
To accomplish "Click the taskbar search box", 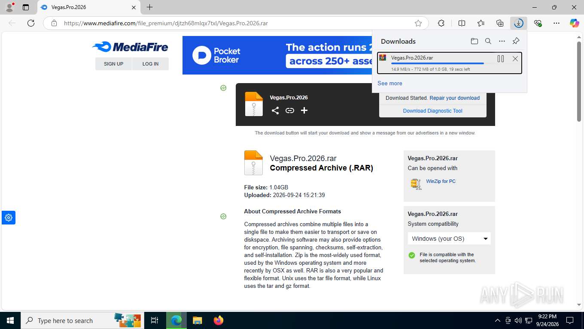I will pyautogui.click(x=82, y=320).
